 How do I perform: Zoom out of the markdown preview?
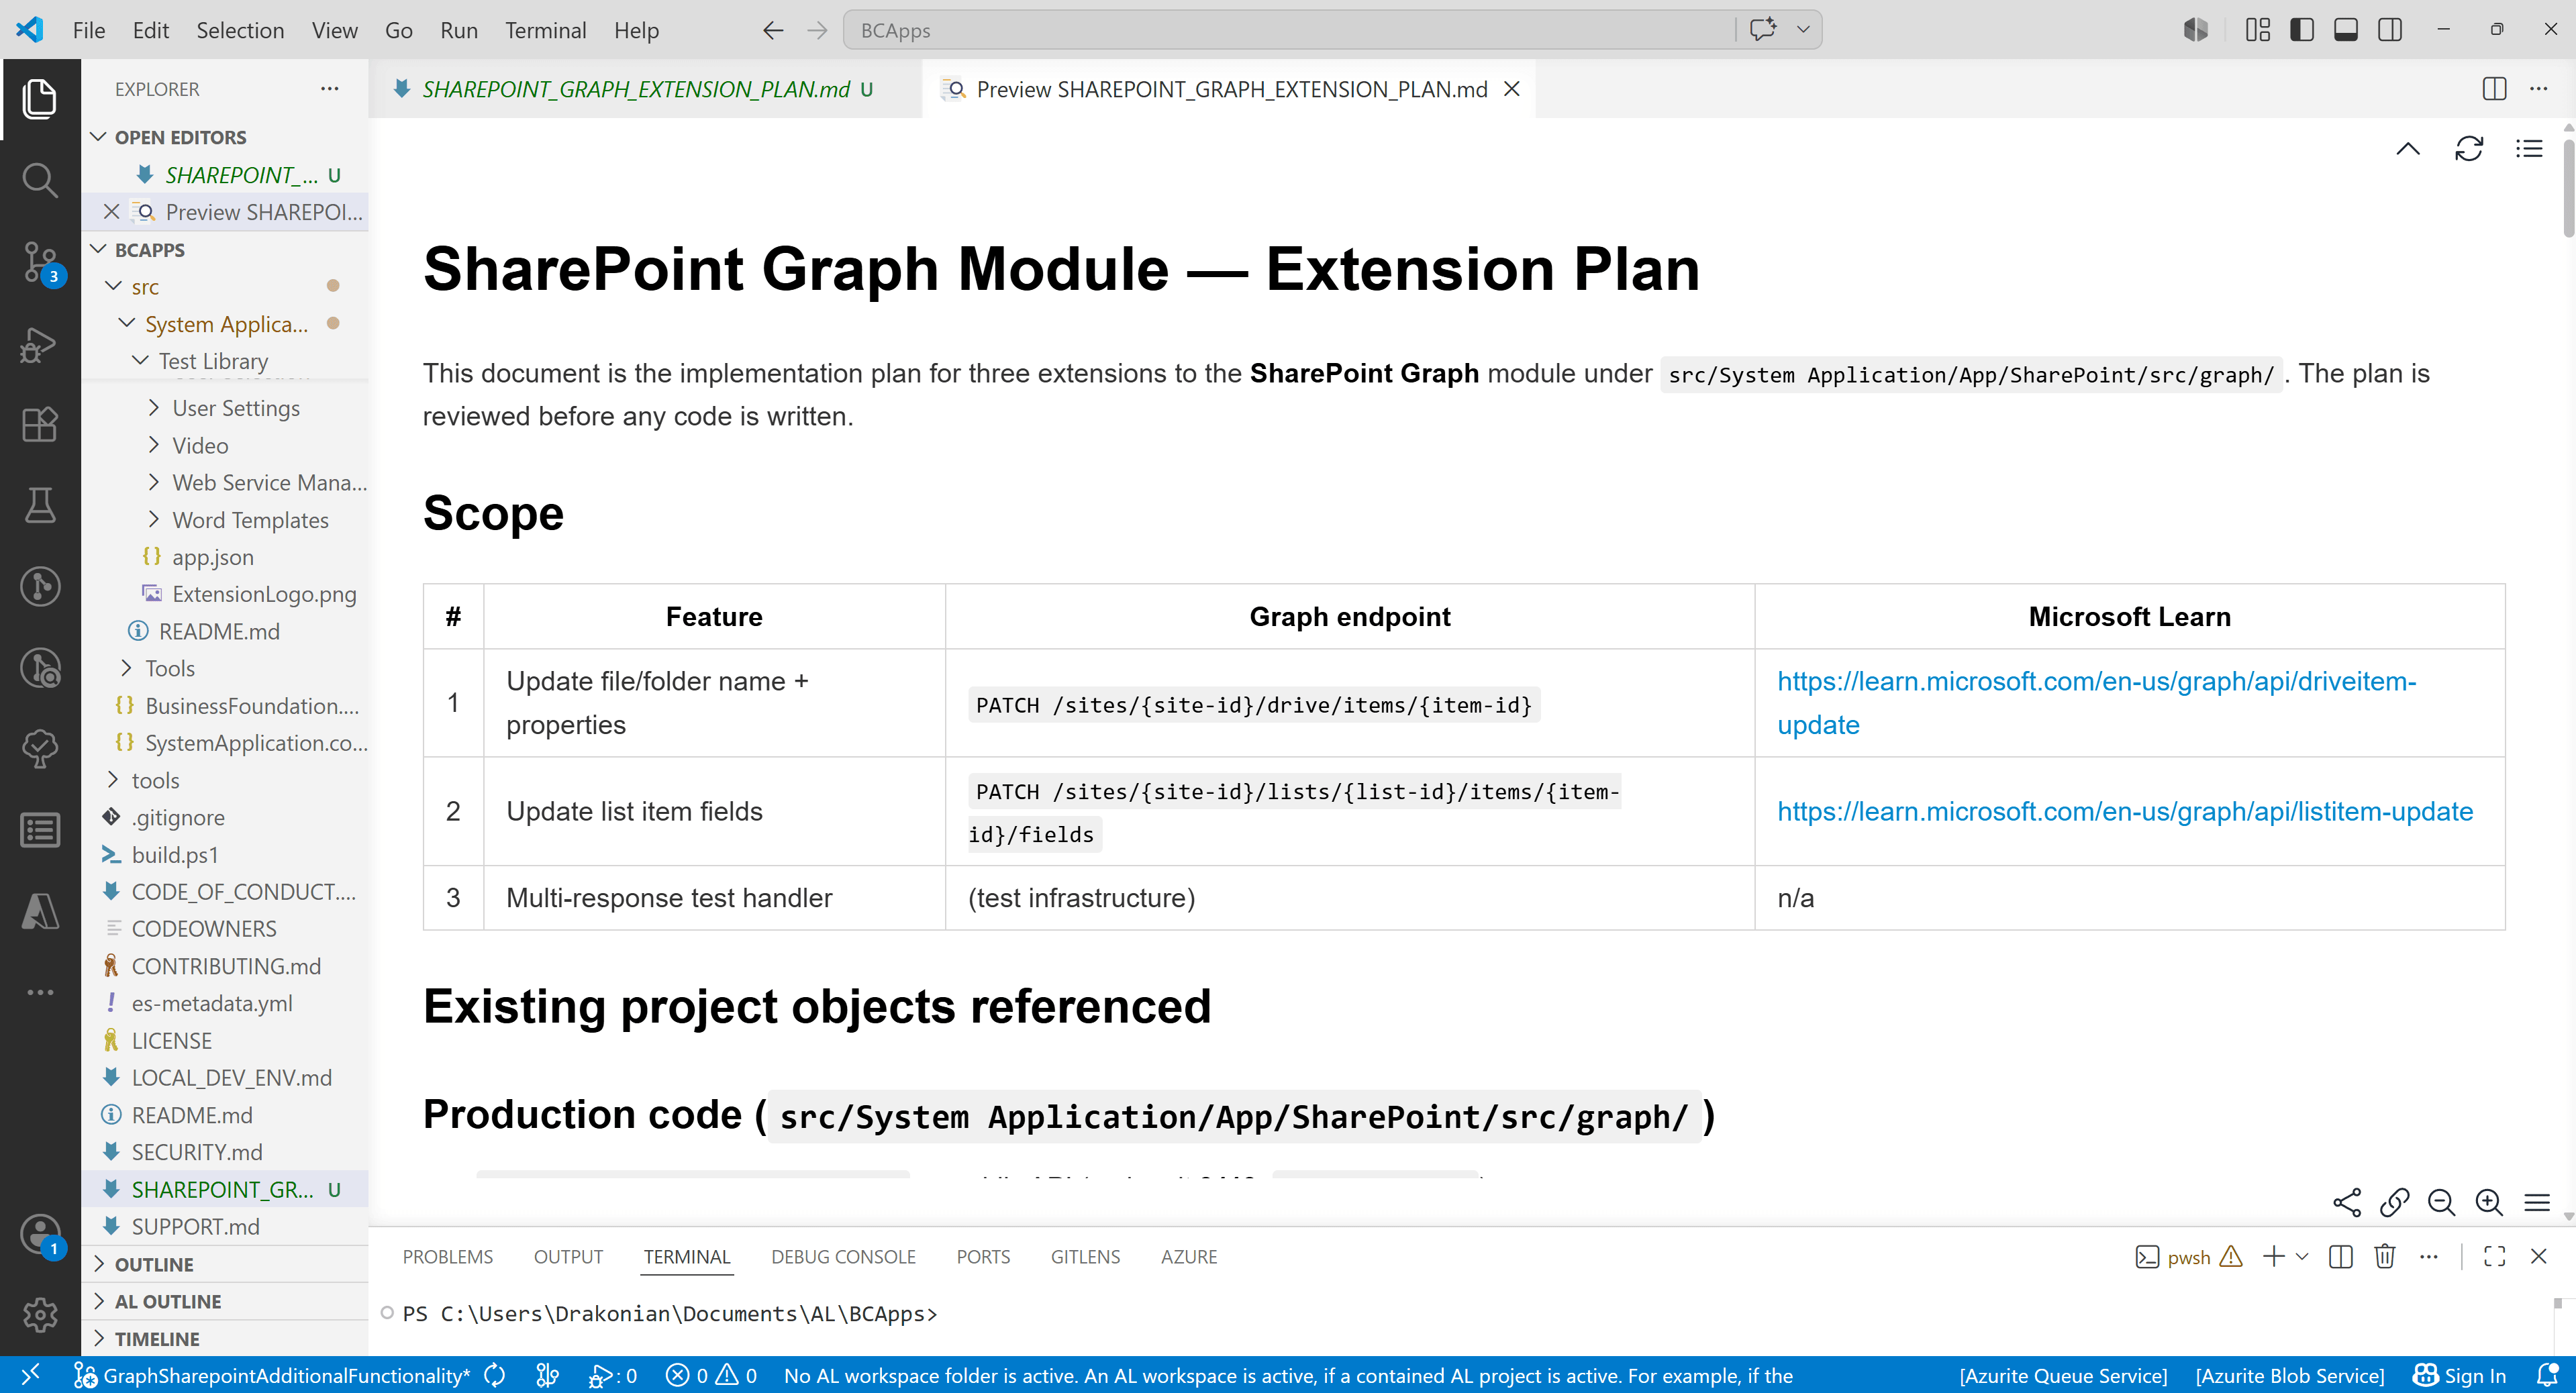click(2441, 1202)
